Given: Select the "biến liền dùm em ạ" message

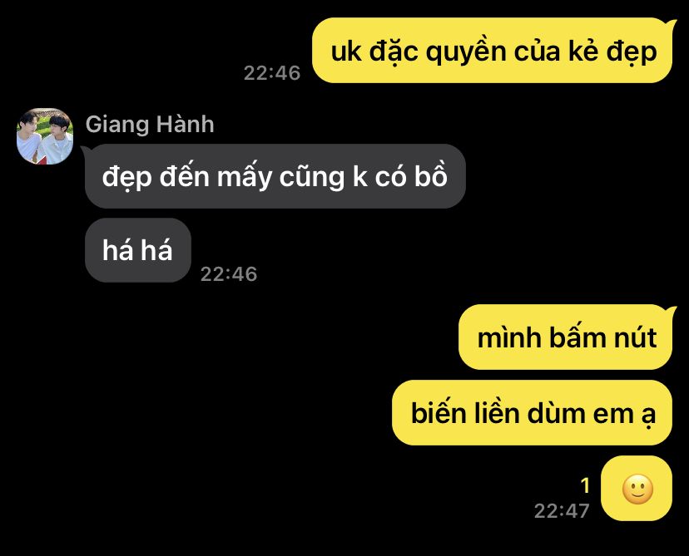Looking at the screenshot, I should tap(532, 413).
